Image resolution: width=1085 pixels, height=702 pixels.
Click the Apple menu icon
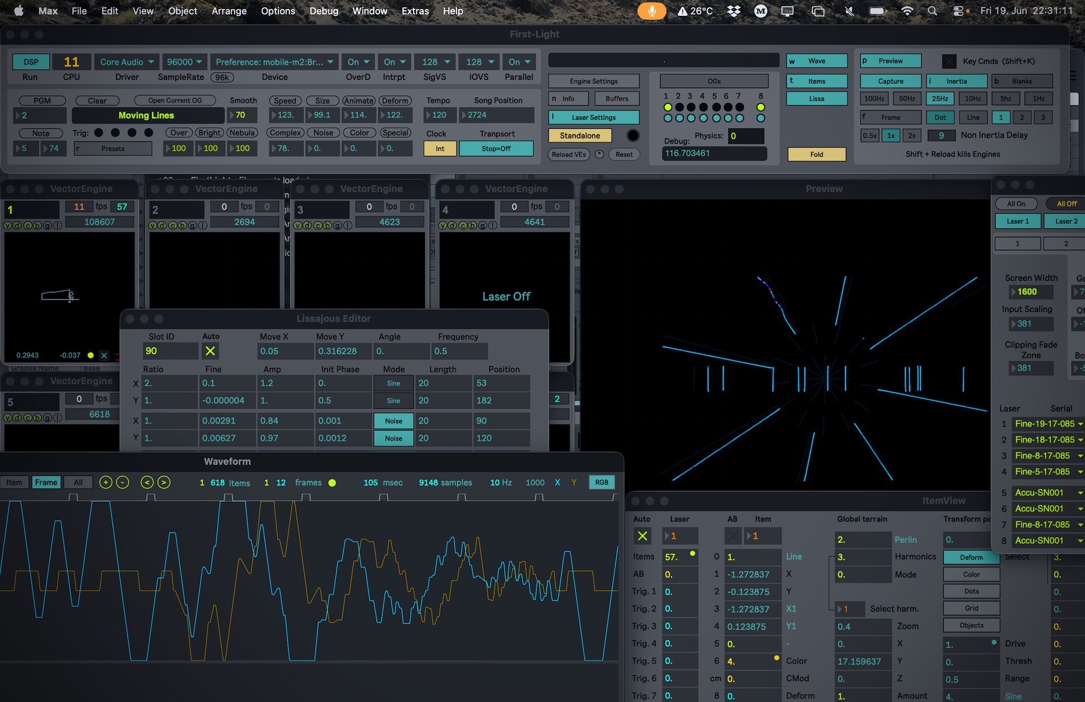point(19,11)
